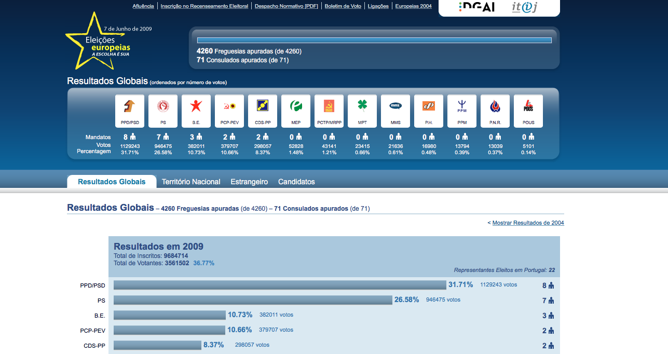
Task: Click the MEP green logo
Action: click(x=295, y=106)
